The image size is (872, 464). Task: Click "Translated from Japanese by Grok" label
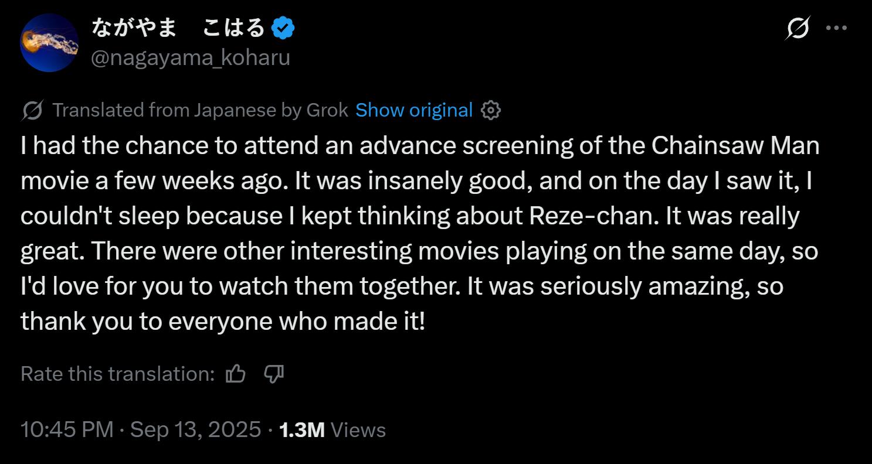click(201, 110)
